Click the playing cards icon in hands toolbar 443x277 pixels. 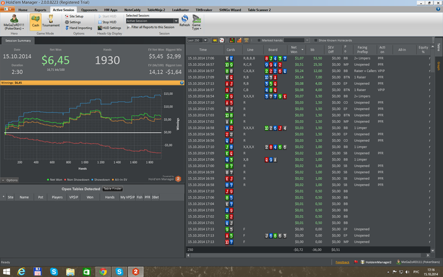(221, 40)
